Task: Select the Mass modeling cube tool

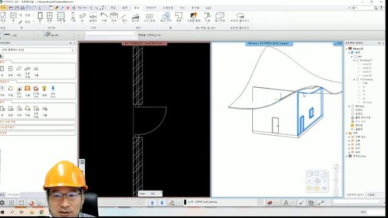Action: (219, 18)
